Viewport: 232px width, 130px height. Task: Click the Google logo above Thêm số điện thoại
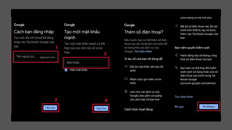tap(129, 25)
